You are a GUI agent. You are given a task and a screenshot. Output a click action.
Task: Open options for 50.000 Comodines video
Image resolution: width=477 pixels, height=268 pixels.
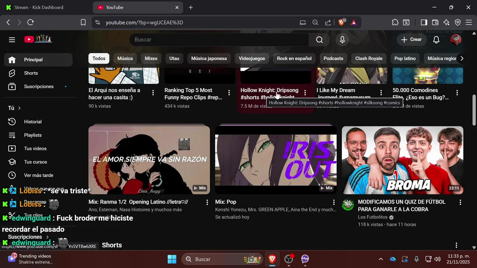point(457,93)
